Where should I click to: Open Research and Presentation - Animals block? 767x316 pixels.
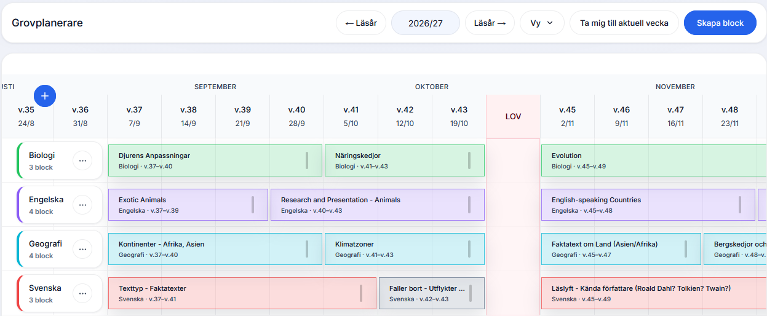378,205
